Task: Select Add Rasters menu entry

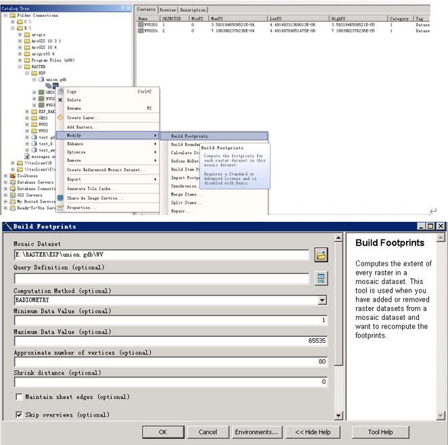Action: tap(108, 127)
